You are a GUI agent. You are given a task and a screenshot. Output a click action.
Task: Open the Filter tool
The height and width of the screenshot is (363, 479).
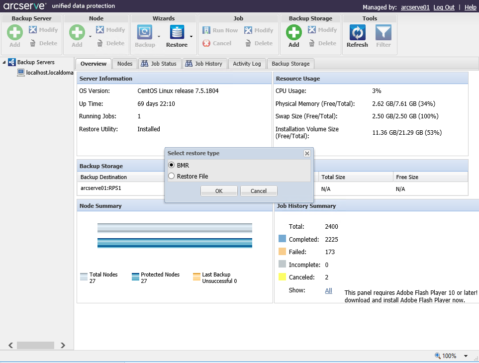[x=383, y=32]
